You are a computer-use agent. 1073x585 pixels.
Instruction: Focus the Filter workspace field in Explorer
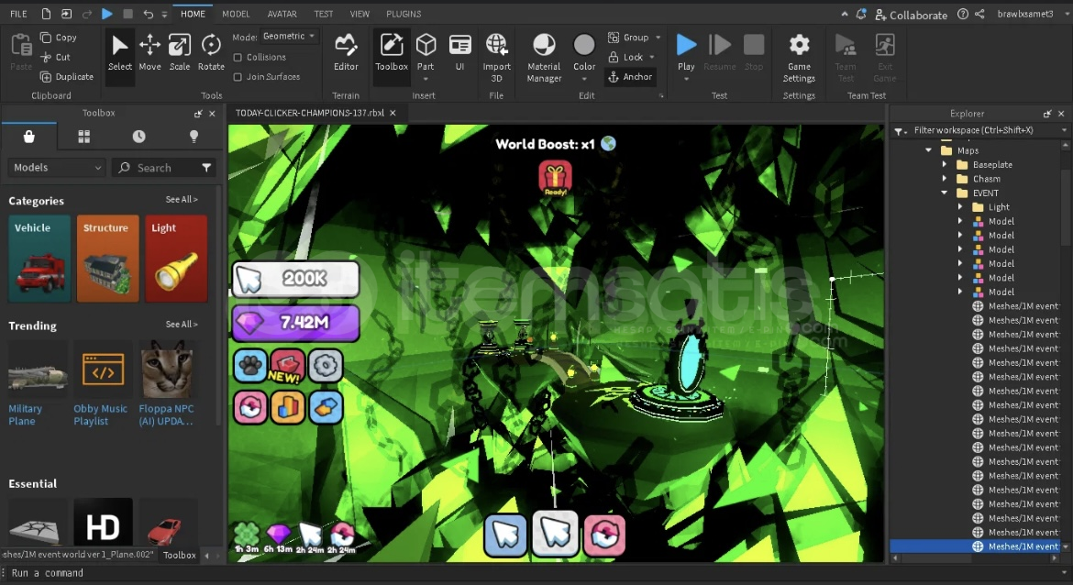pos(983,130)
